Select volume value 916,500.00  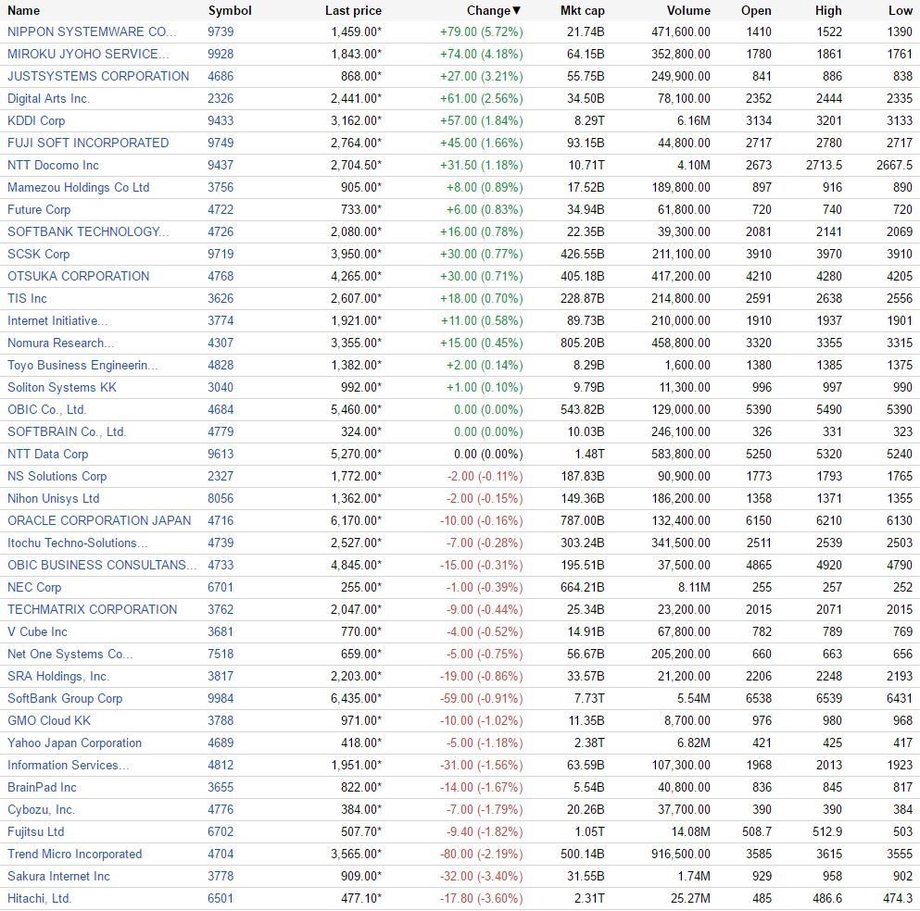[681, 855]
